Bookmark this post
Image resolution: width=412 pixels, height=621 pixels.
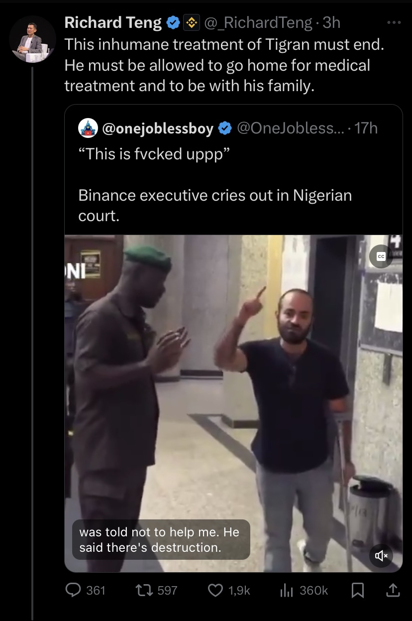357,591
